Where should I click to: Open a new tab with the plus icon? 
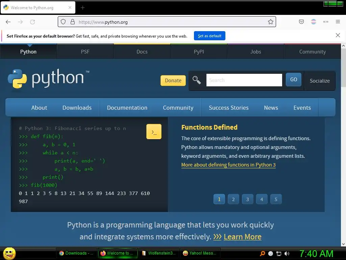82,8
